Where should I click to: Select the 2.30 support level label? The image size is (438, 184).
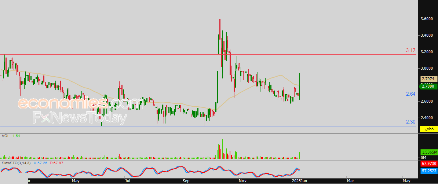[x=410, y=122]
